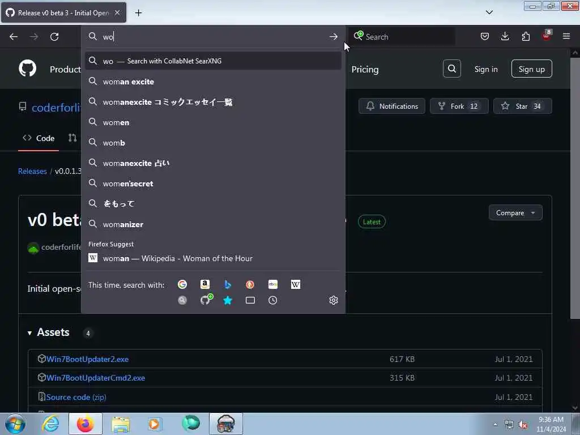Viewport: 580px width, 435px height.
Task: Open the Releases breadcrumb link
Action: coord(32,171)
